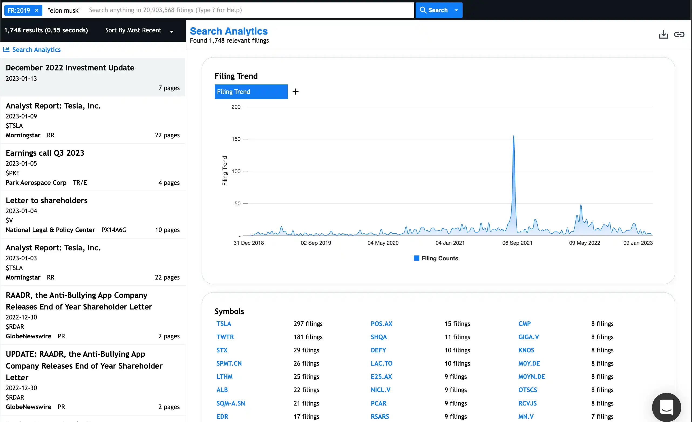Open the Letter to shareholders result
692x422 pixels.
point(46,200)
